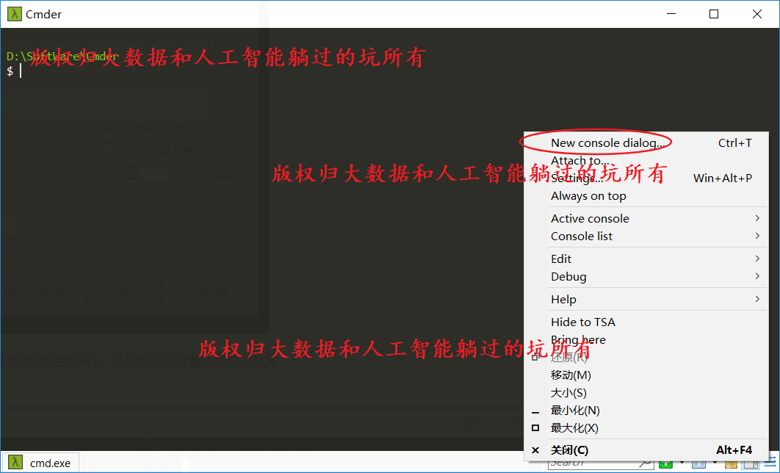Open the dropdown next to green plus icon
Screen dimensions: 780x473
pos(682,463)
